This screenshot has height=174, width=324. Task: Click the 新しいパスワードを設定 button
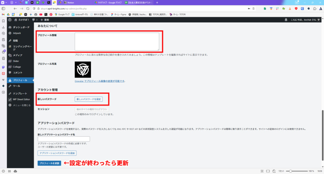coord(89,99)
